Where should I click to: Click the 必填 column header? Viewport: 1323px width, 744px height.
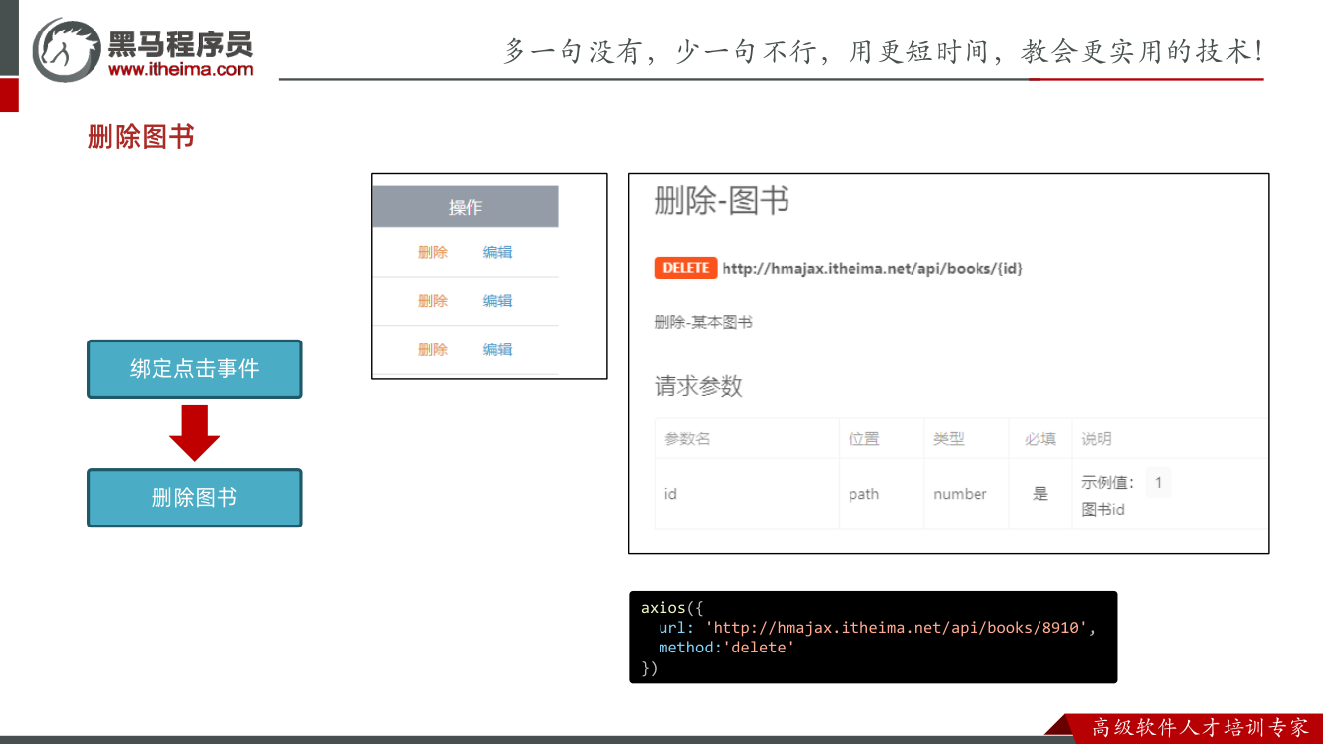(x=1040, y=439)
